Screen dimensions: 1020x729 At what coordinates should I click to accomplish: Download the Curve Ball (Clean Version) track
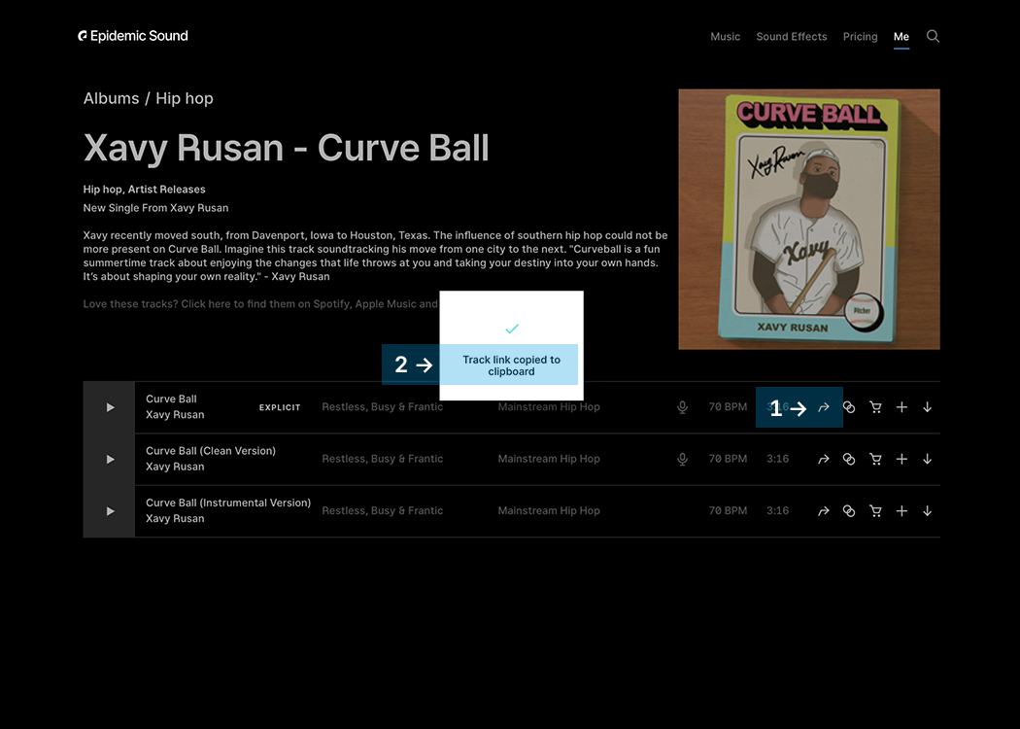(x=927, y=460)
